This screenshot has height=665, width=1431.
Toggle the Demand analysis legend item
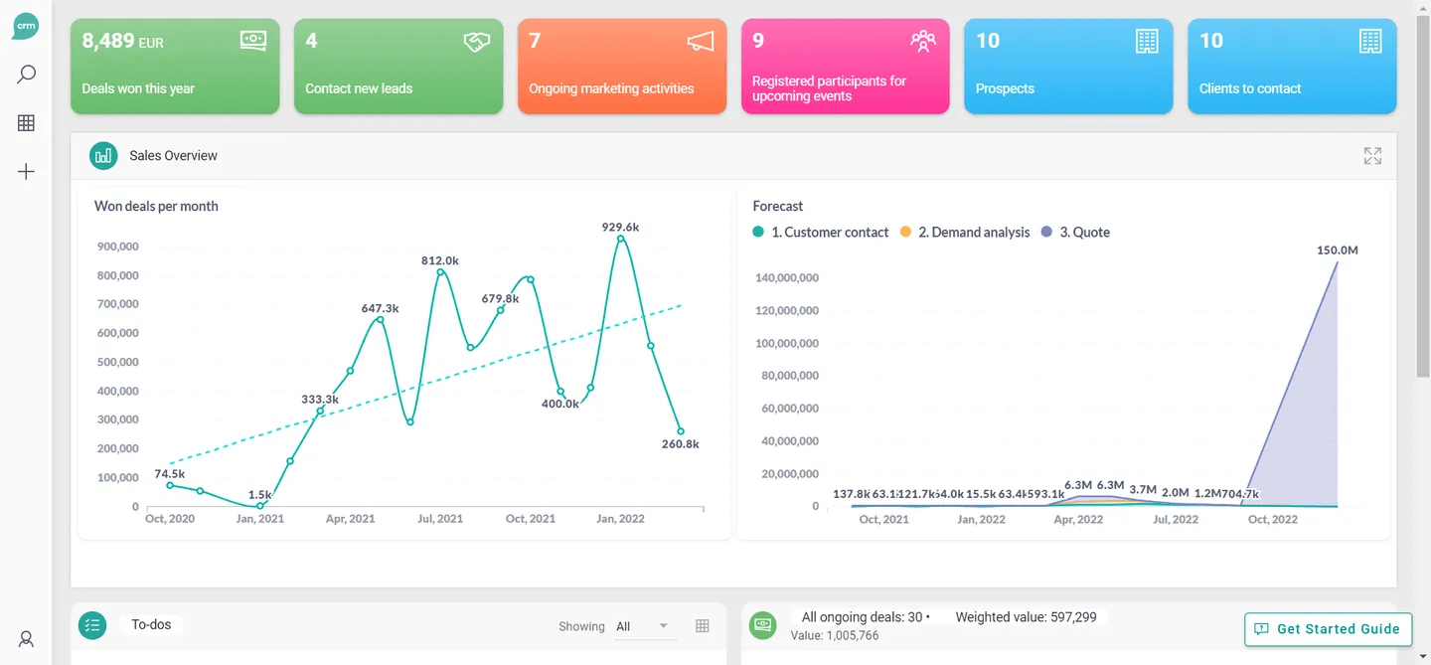965,233
